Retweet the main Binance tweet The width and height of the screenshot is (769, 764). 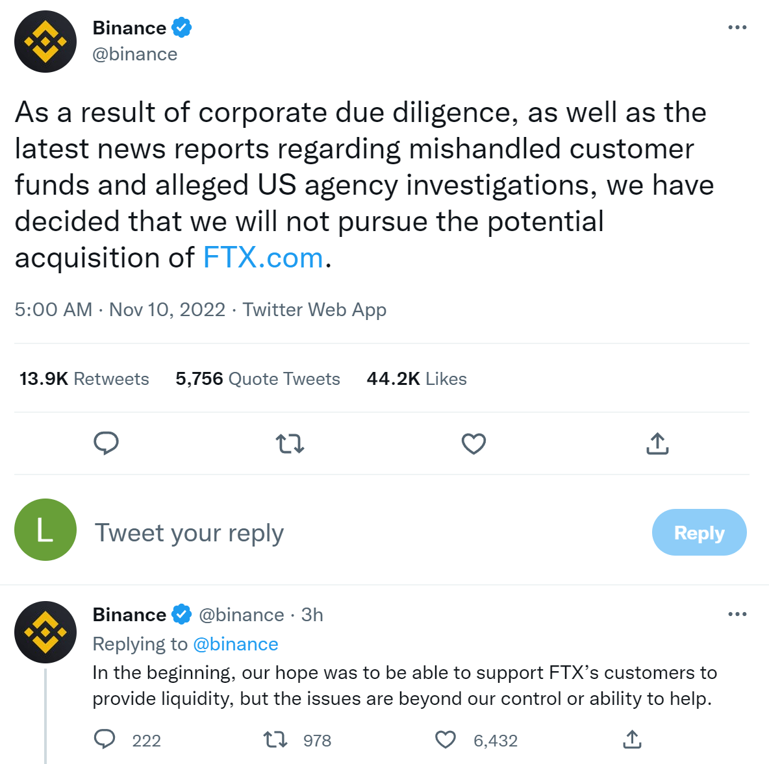pos(290,444)
